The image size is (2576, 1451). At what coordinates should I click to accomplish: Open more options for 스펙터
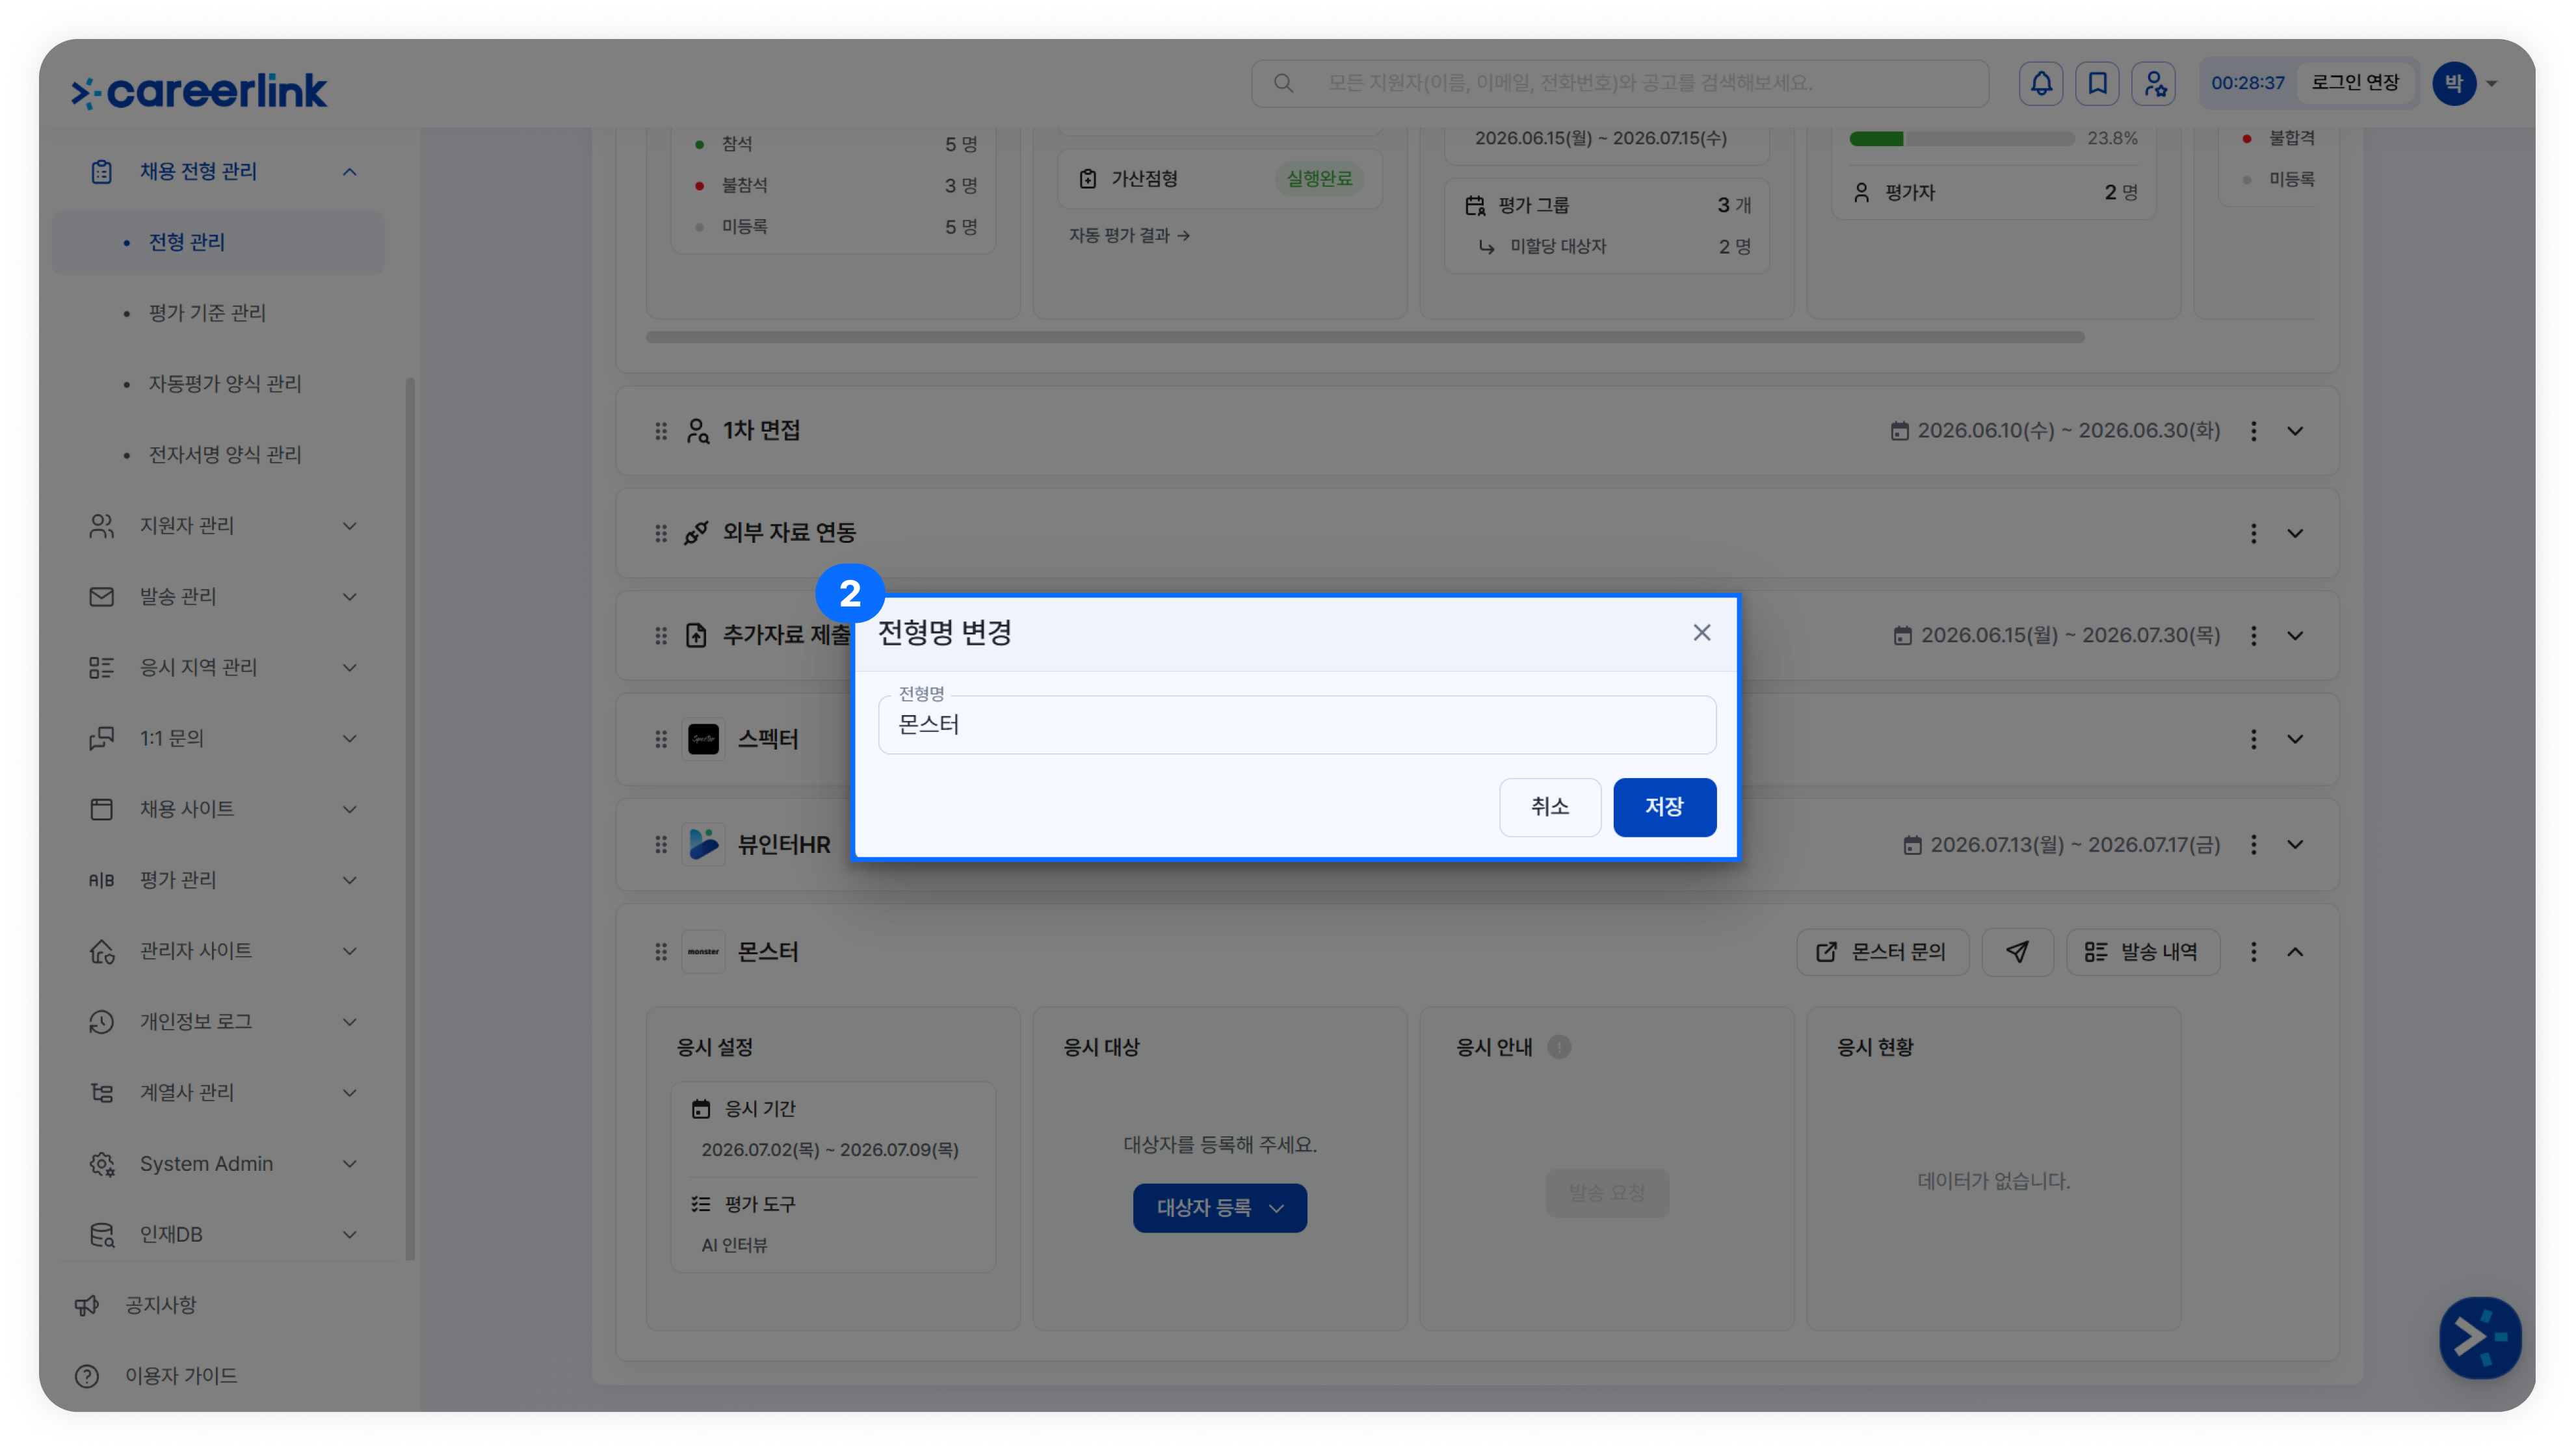click(x=2254, y=739)
